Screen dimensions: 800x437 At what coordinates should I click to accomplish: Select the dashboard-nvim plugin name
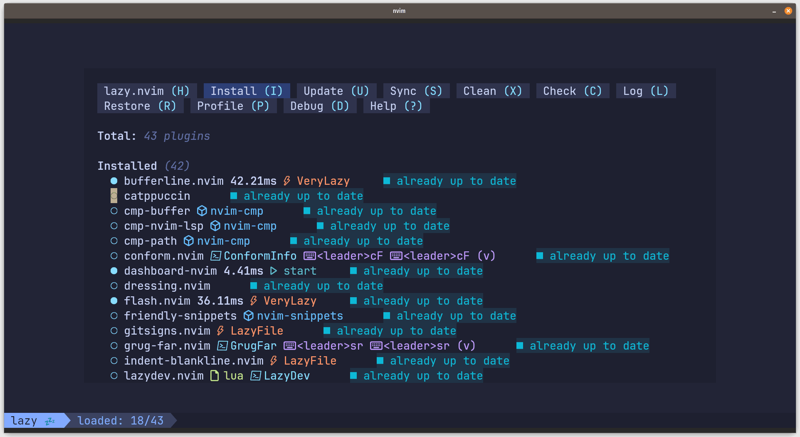tap(170, 271)
